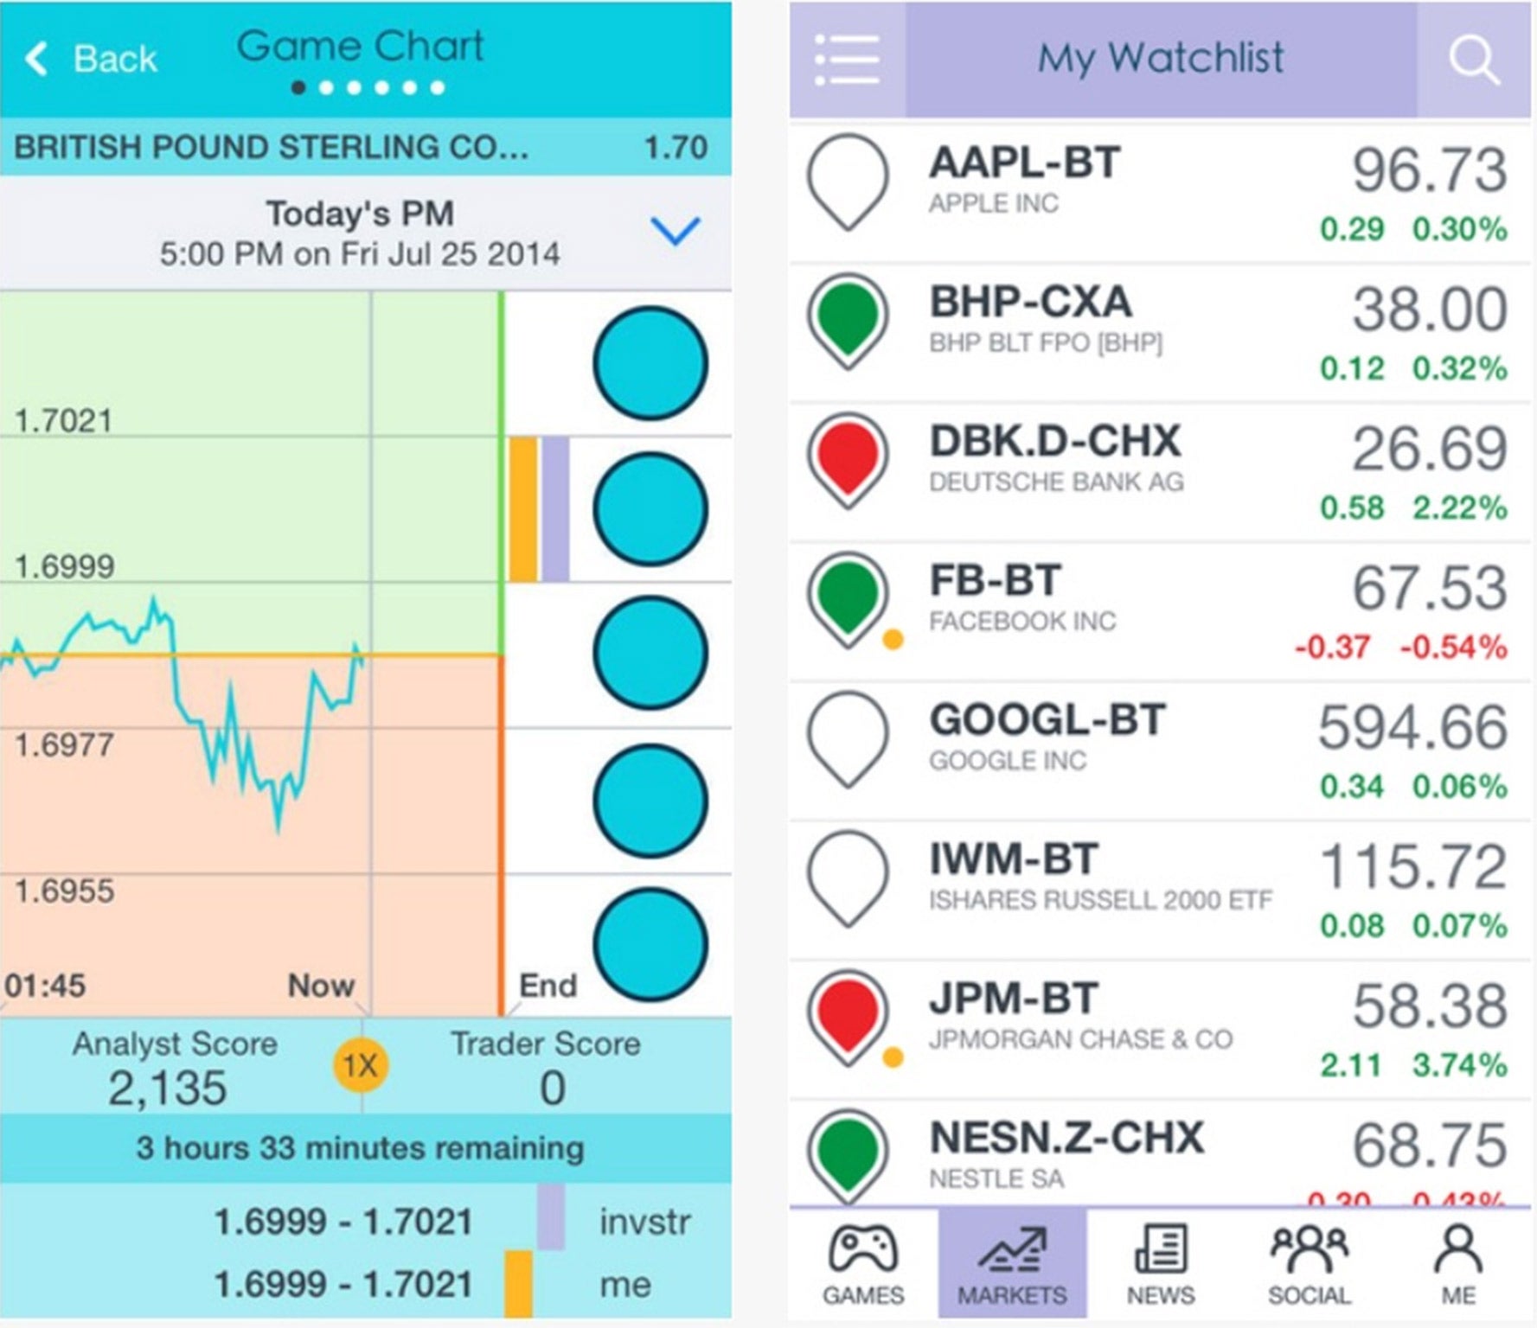Click the AAPL-BT price 96.73
The height and width of the screenshot is (1328, 1537).
coord(1430,169)
